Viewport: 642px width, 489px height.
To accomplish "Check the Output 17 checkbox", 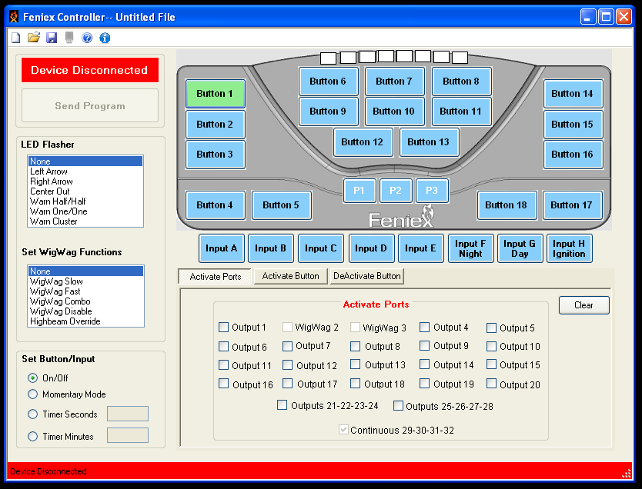I will (287, 384).
